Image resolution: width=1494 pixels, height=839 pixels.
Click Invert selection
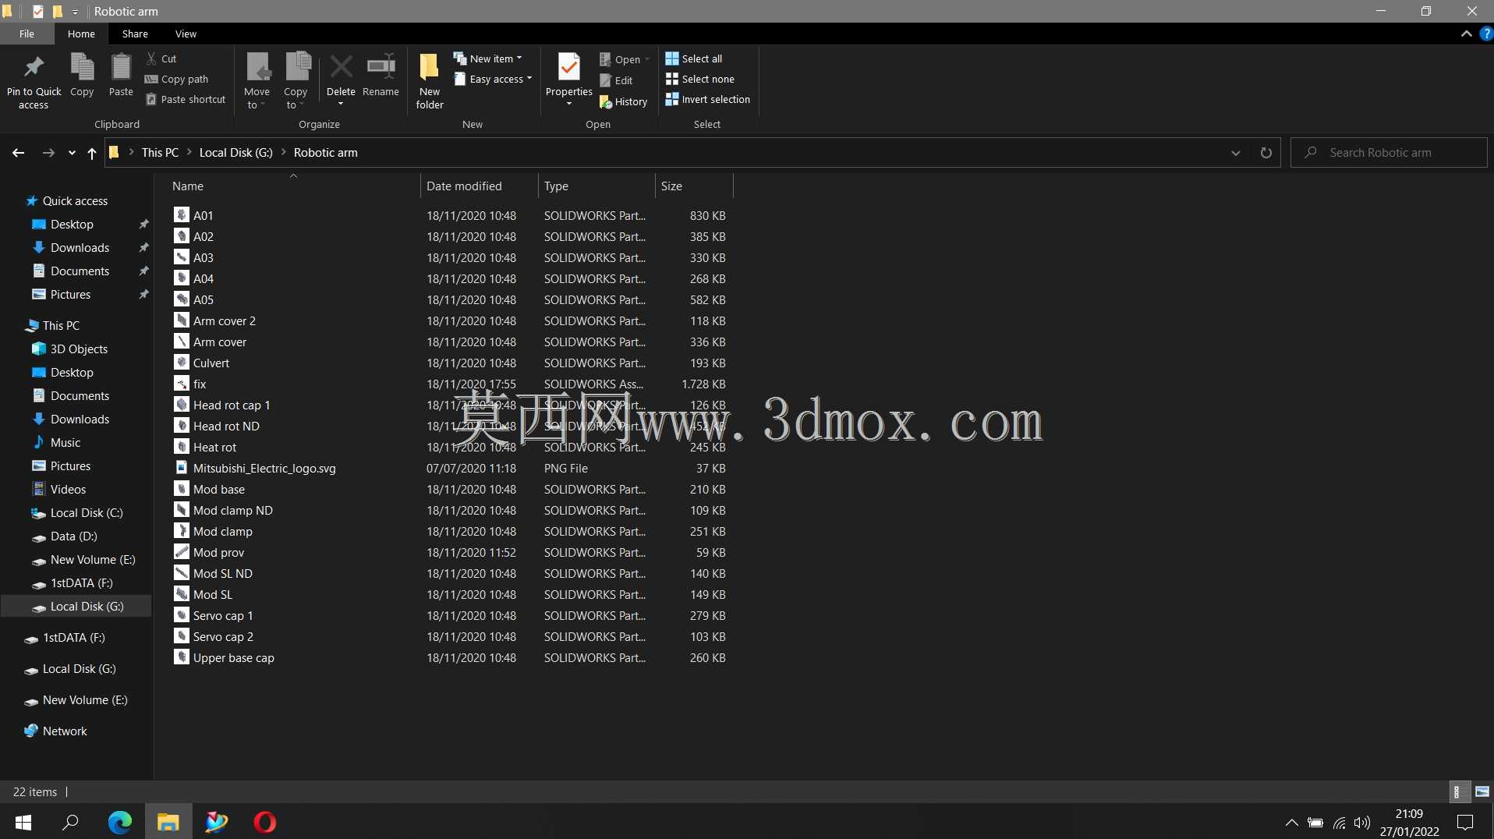tap(708, 99)
